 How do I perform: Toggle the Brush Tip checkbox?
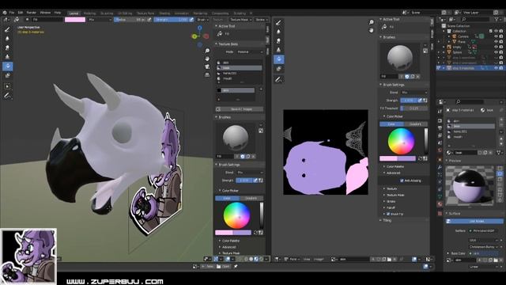point(388,214)
